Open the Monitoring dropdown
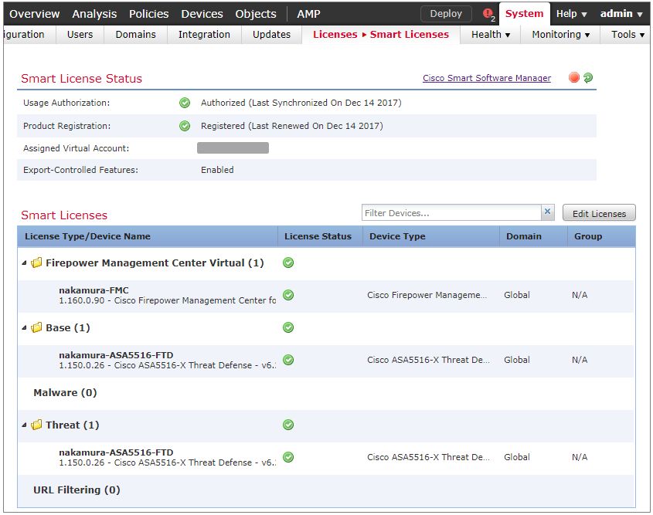The height and width of the screenshot is (515, 653). click(x=559, y=34)
